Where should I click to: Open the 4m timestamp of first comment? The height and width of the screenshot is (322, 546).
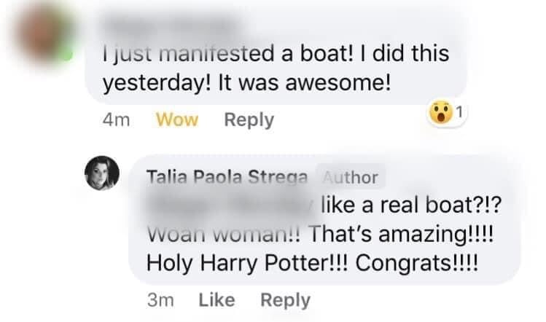[117, 120]
